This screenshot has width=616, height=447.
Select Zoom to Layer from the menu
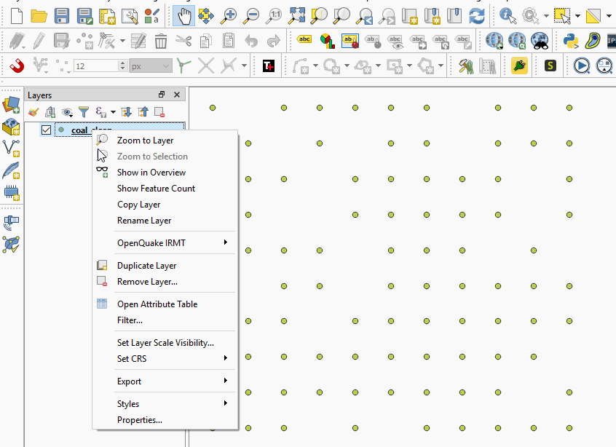[x=145, y=140]
